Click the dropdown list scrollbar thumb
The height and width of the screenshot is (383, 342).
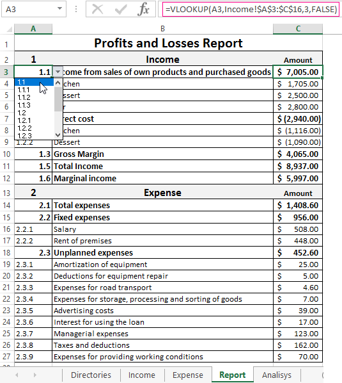[x=58, y=99]
